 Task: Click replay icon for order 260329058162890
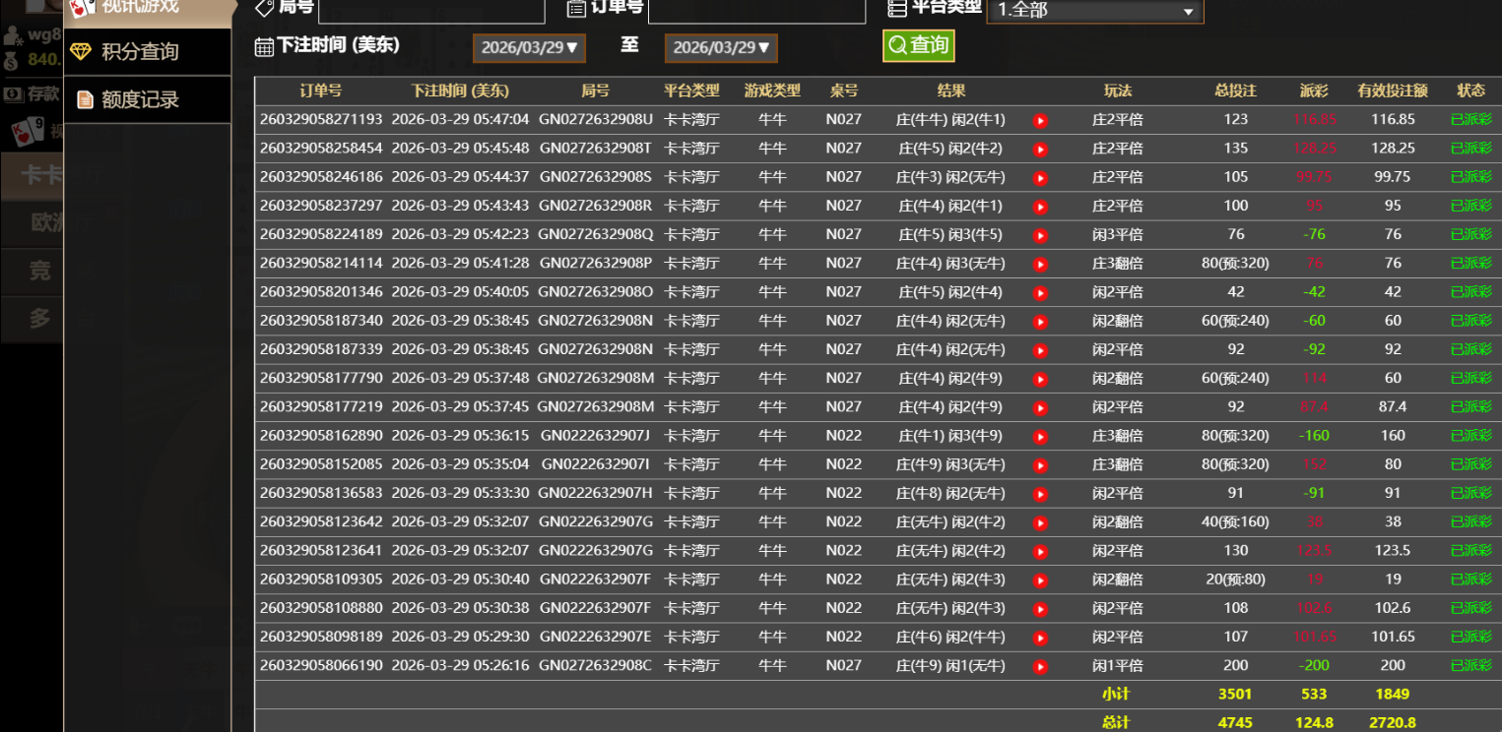point(1040,437)
